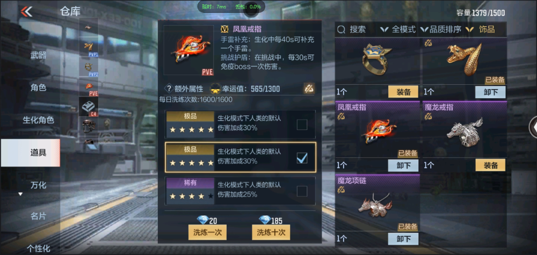Switch to the 武器 tab
This screenshot has width=537, height=255.
point(38,55)
